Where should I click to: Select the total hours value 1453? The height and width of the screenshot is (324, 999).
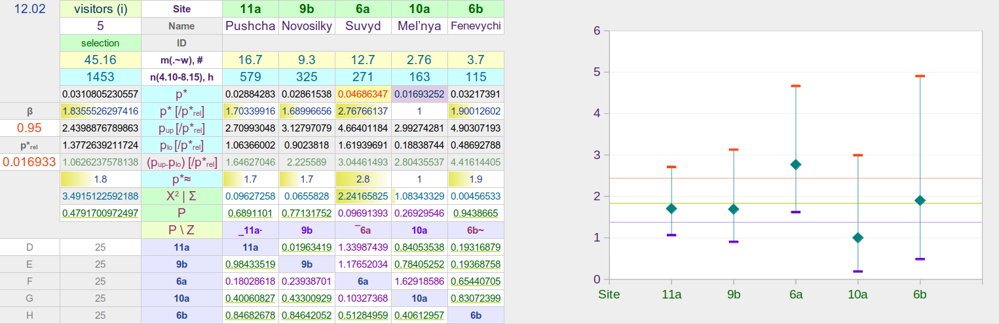(x=100, y=77)
